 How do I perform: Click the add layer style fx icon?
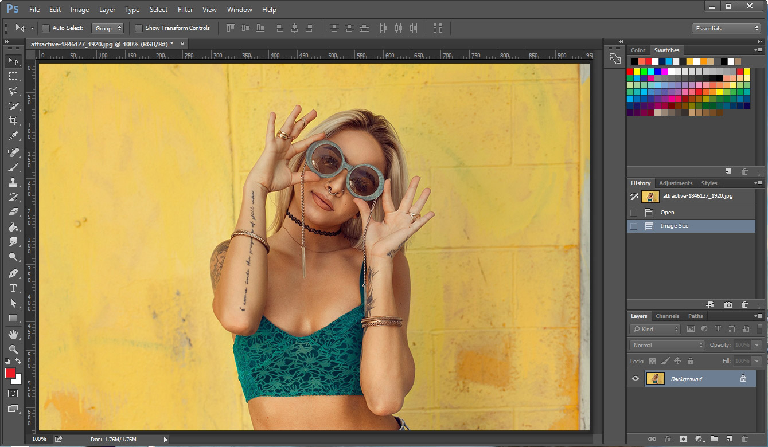coord(668,439)
